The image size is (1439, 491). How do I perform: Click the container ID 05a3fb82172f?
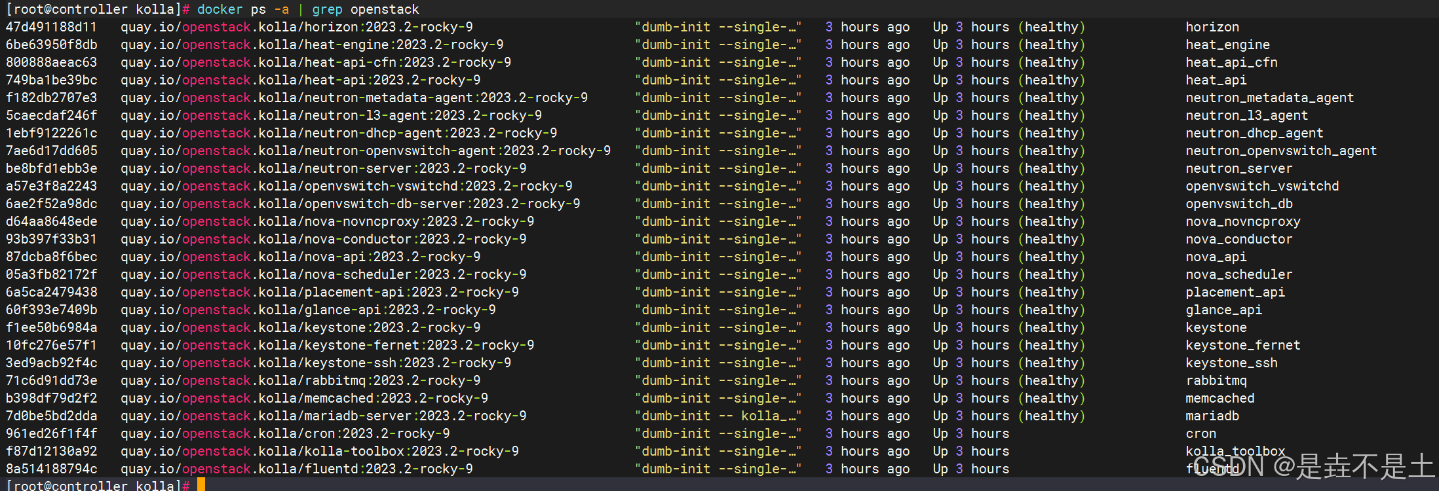51,274
